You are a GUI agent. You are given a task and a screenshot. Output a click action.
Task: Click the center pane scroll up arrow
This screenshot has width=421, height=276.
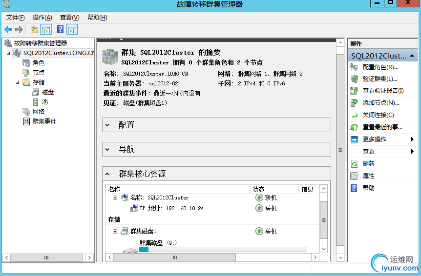tap(340, 43)
